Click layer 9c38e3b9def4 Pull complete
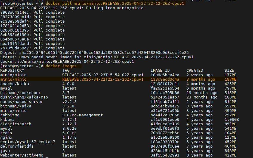The image size is (253, 158). (33, 21)
